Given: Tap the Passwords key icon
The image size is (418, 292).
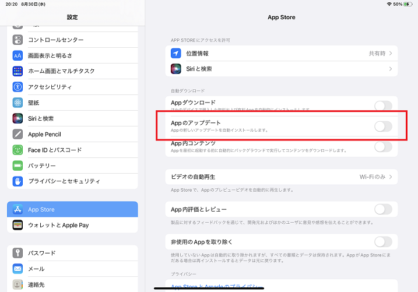Looking at the screenshot, I should pyautogui.click(x=17, y=253).
